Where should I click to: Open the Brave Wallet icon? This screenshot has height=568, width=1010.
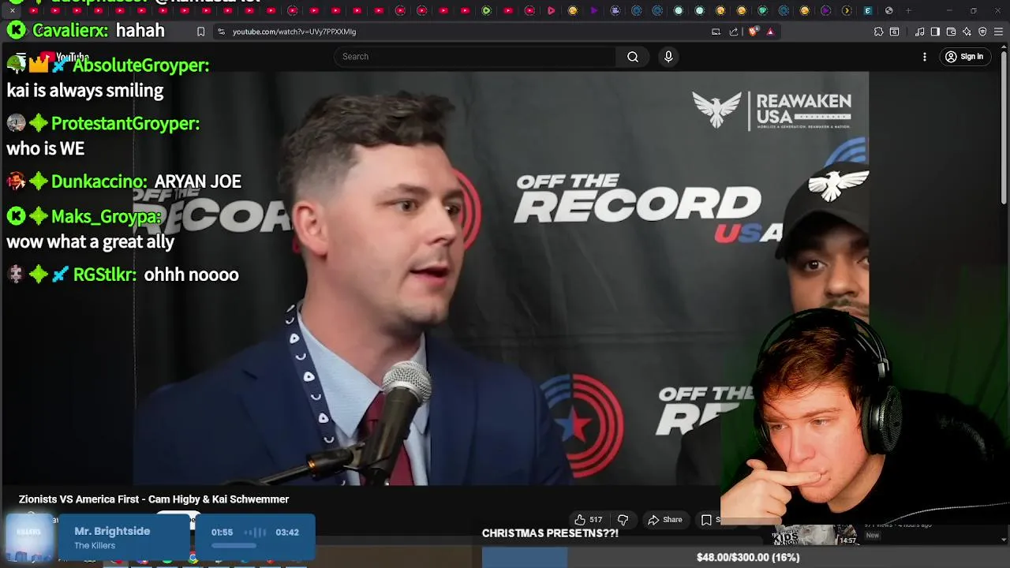point(951,32)
